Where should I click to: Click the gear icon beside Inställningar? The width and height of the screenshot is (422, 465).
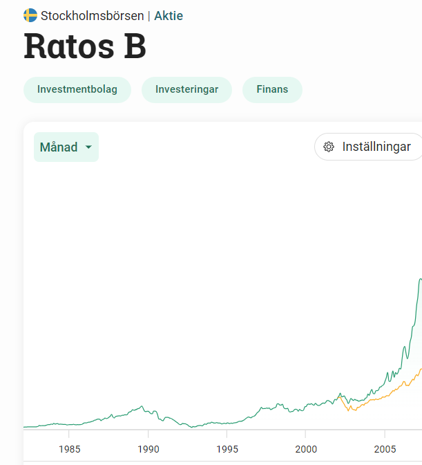tap(329, 147)
